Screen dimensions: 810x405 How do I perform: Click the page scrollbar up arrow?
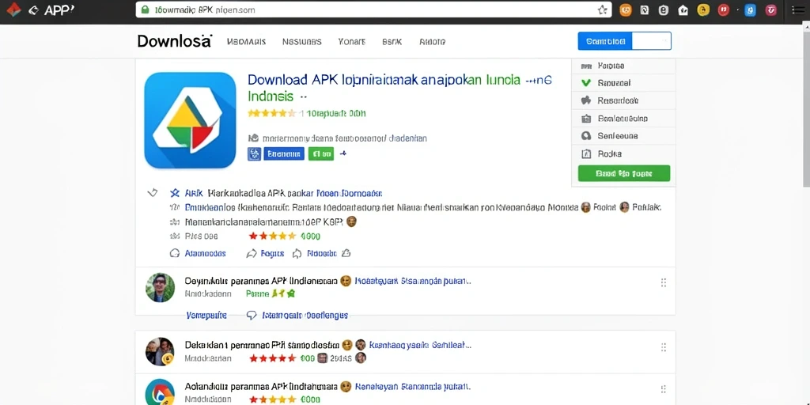click(806, 29)
